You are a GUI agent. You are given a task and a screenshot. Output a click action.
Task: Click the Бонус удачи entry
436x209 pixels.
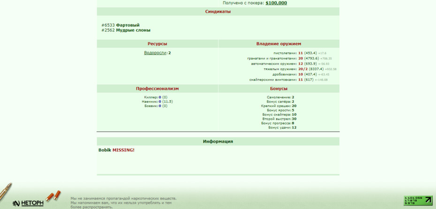pos(282,128)
